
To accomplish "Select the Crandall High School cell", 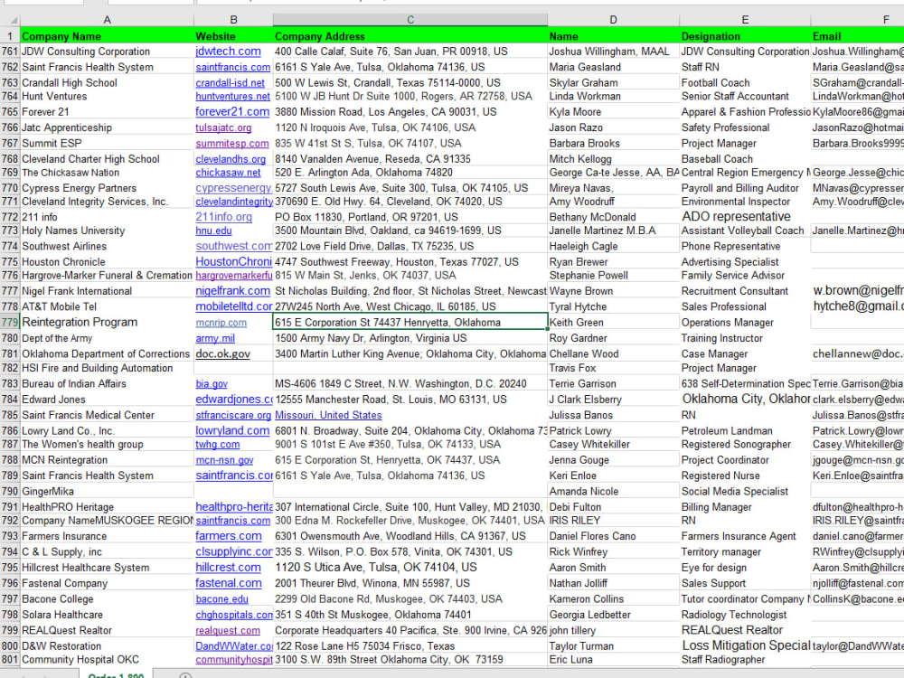I will (x=107, y=83).
